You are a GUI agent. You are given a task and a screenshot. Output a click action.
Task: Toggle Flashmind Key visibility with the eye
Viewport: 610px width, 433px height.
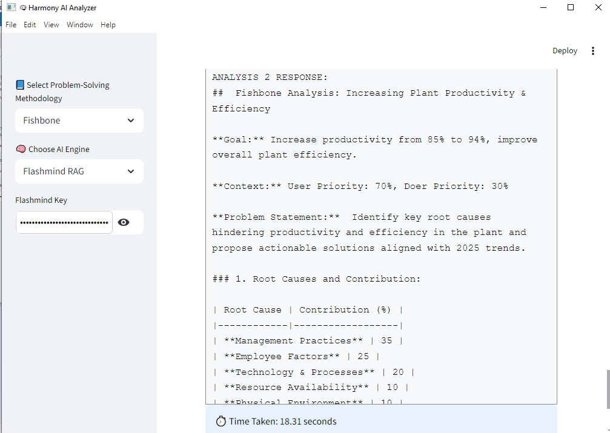point(124,222)
